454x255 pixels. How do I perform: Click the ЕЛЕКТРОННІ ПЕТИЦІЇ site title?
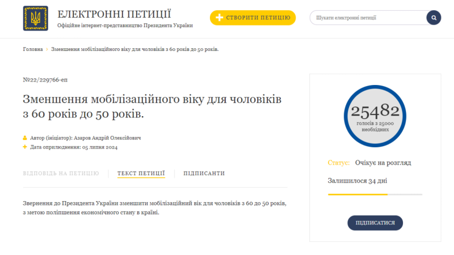pyautogui.click(x=114, y=14)
